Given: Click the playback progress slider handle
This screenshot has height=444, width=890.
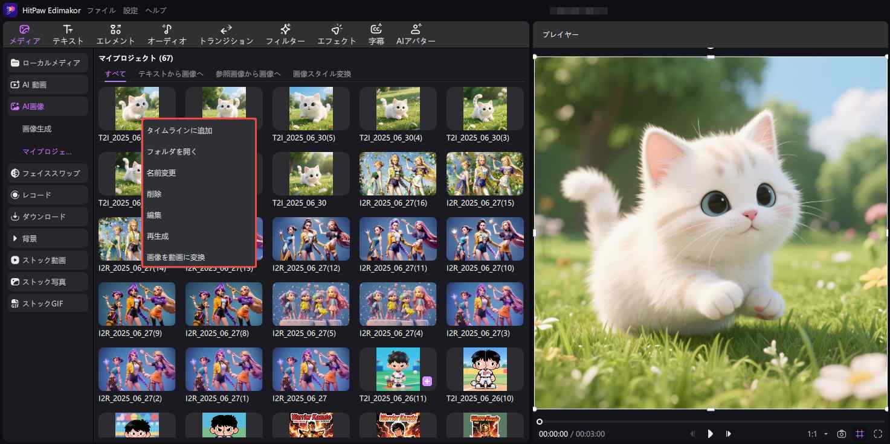Looking at the screenshot, I should point(540,422).
